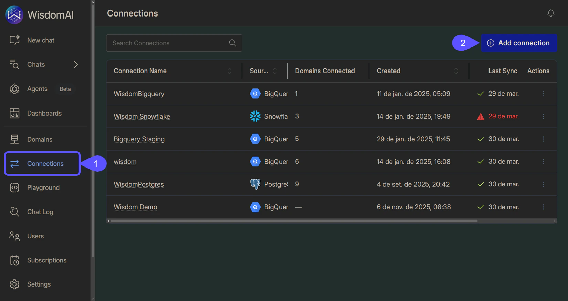
Task: Click the table scrollbar right arrow
Action: [x=555, y=221]
